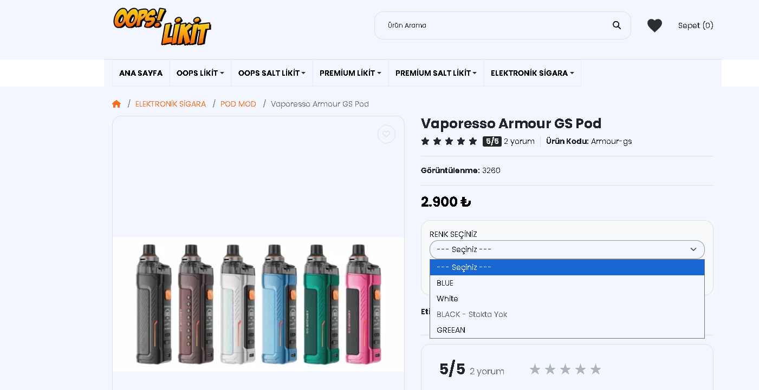Open the Sepet (0) cart link
This screenshot has height=390, width=759.
(696, 25)
